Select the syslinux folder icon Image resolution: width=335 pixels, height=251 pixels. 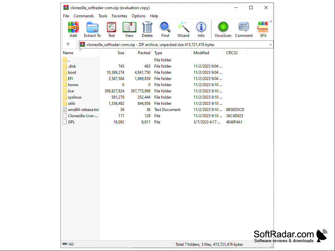[x=65, y=97]
